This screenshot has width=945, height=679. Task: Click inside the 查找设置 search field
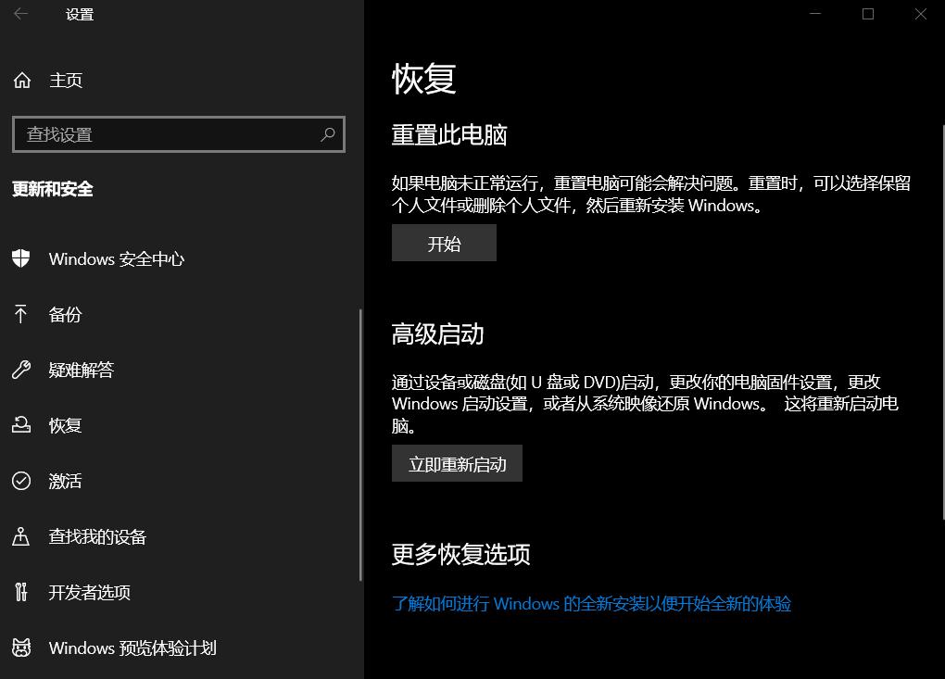pyautogui.click(x=167, y=134)
